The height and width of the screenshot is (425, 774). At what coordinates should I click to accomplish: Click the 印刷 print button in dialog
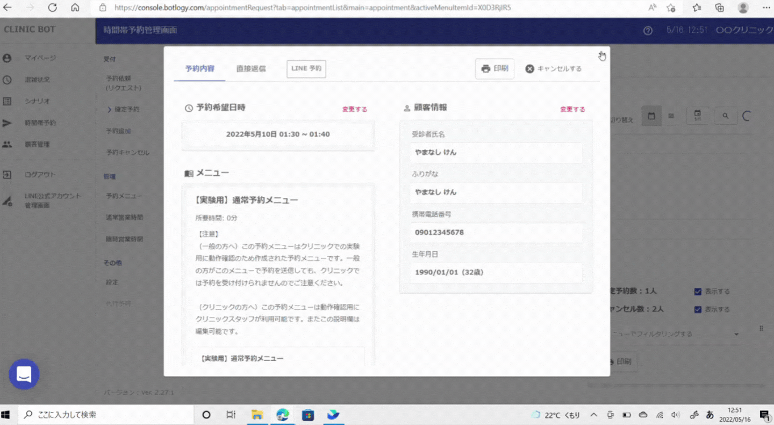[x=494, y=69]
